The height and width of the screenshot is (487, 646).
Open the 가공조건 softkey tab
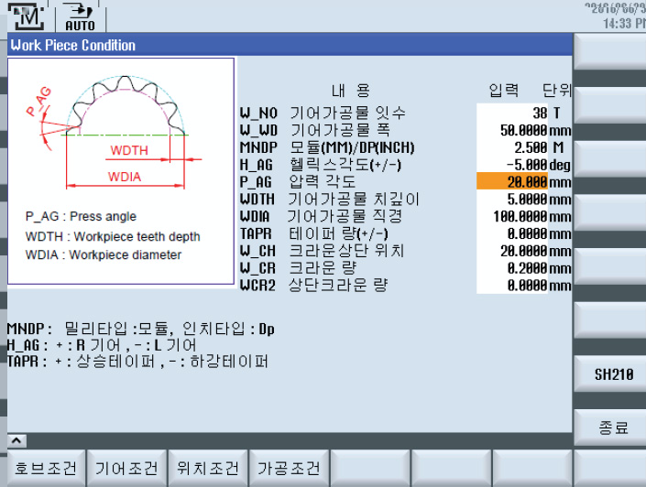(x=289, y=469)
